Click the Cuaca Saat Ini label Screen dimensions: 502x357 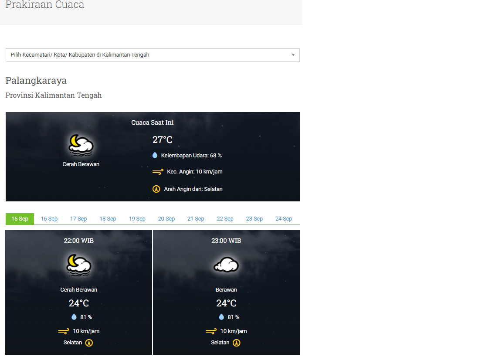[153, 122]
